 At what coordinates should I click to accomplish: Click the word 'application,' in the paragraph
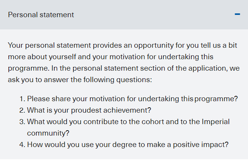(x=208, y=68)
